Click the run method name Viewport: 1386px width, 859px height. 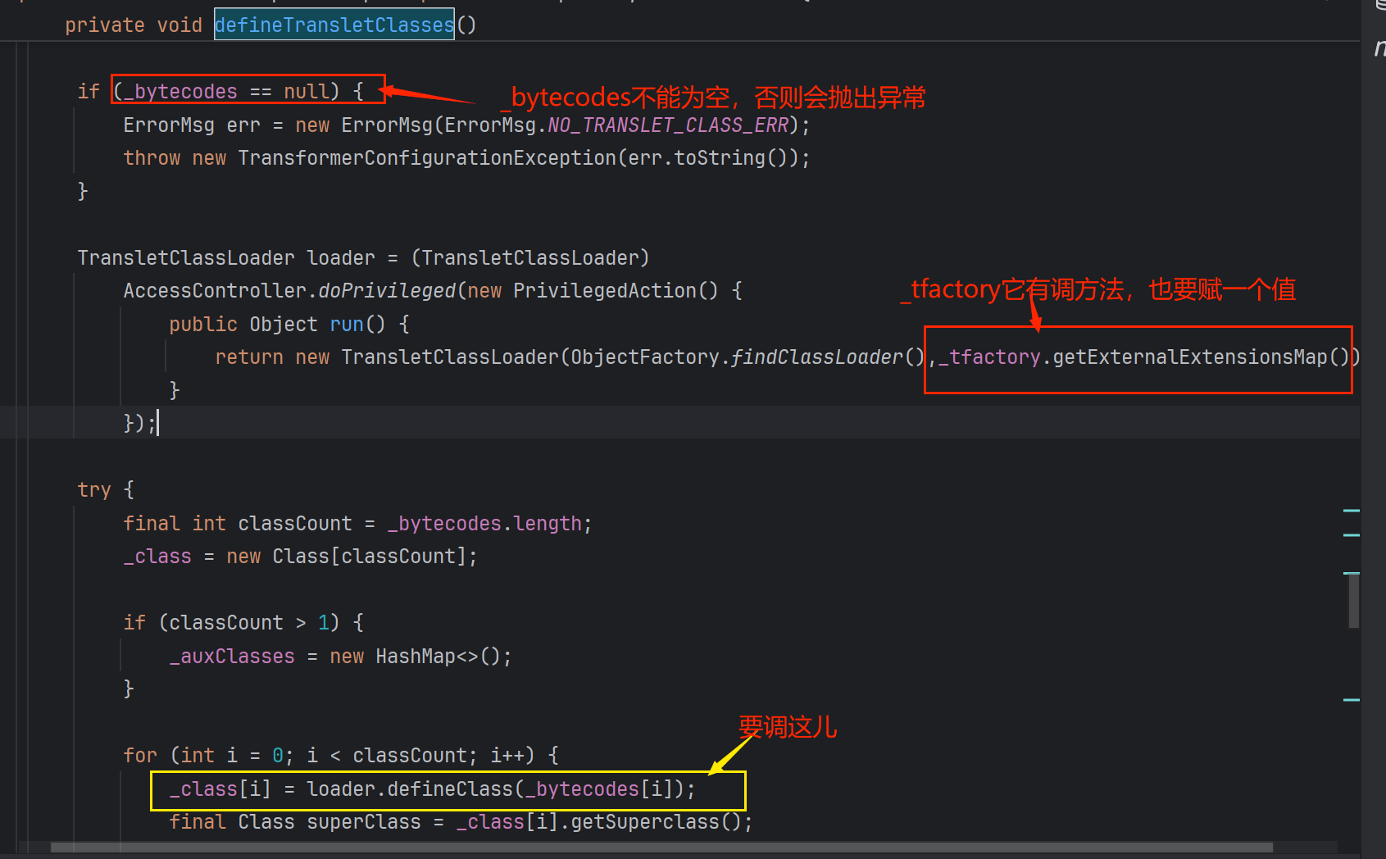coord(346,325)
